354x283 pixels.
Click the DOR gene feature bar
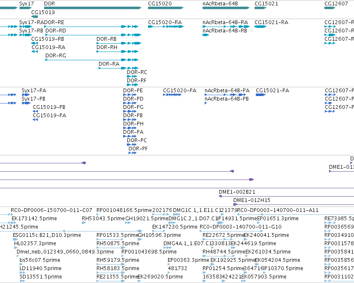[x=93, y=8]
